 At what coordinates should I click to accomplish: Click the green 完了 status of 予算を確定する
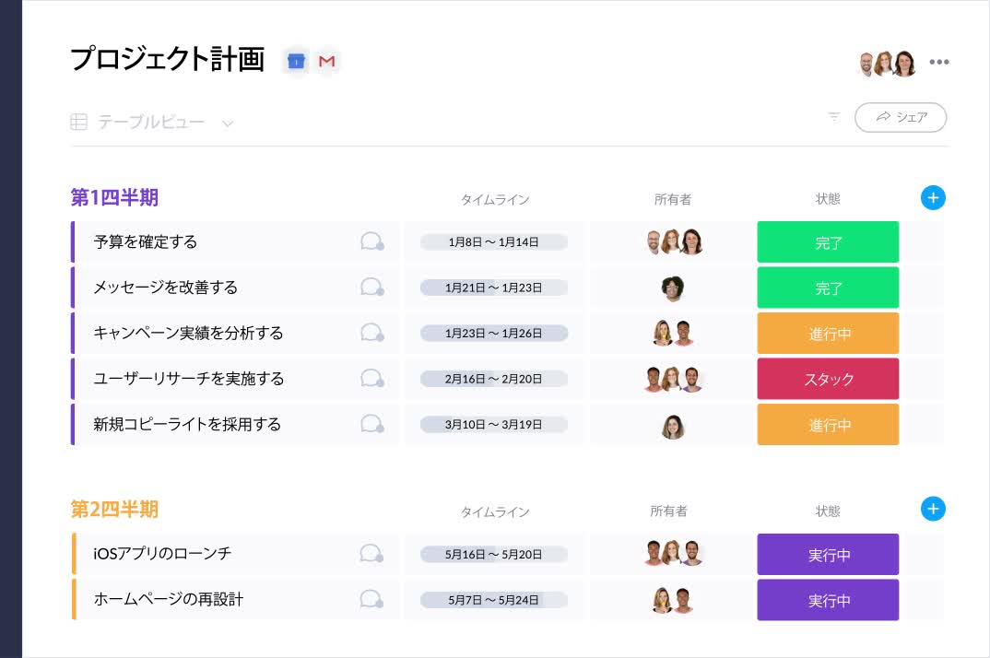point(828,242)
